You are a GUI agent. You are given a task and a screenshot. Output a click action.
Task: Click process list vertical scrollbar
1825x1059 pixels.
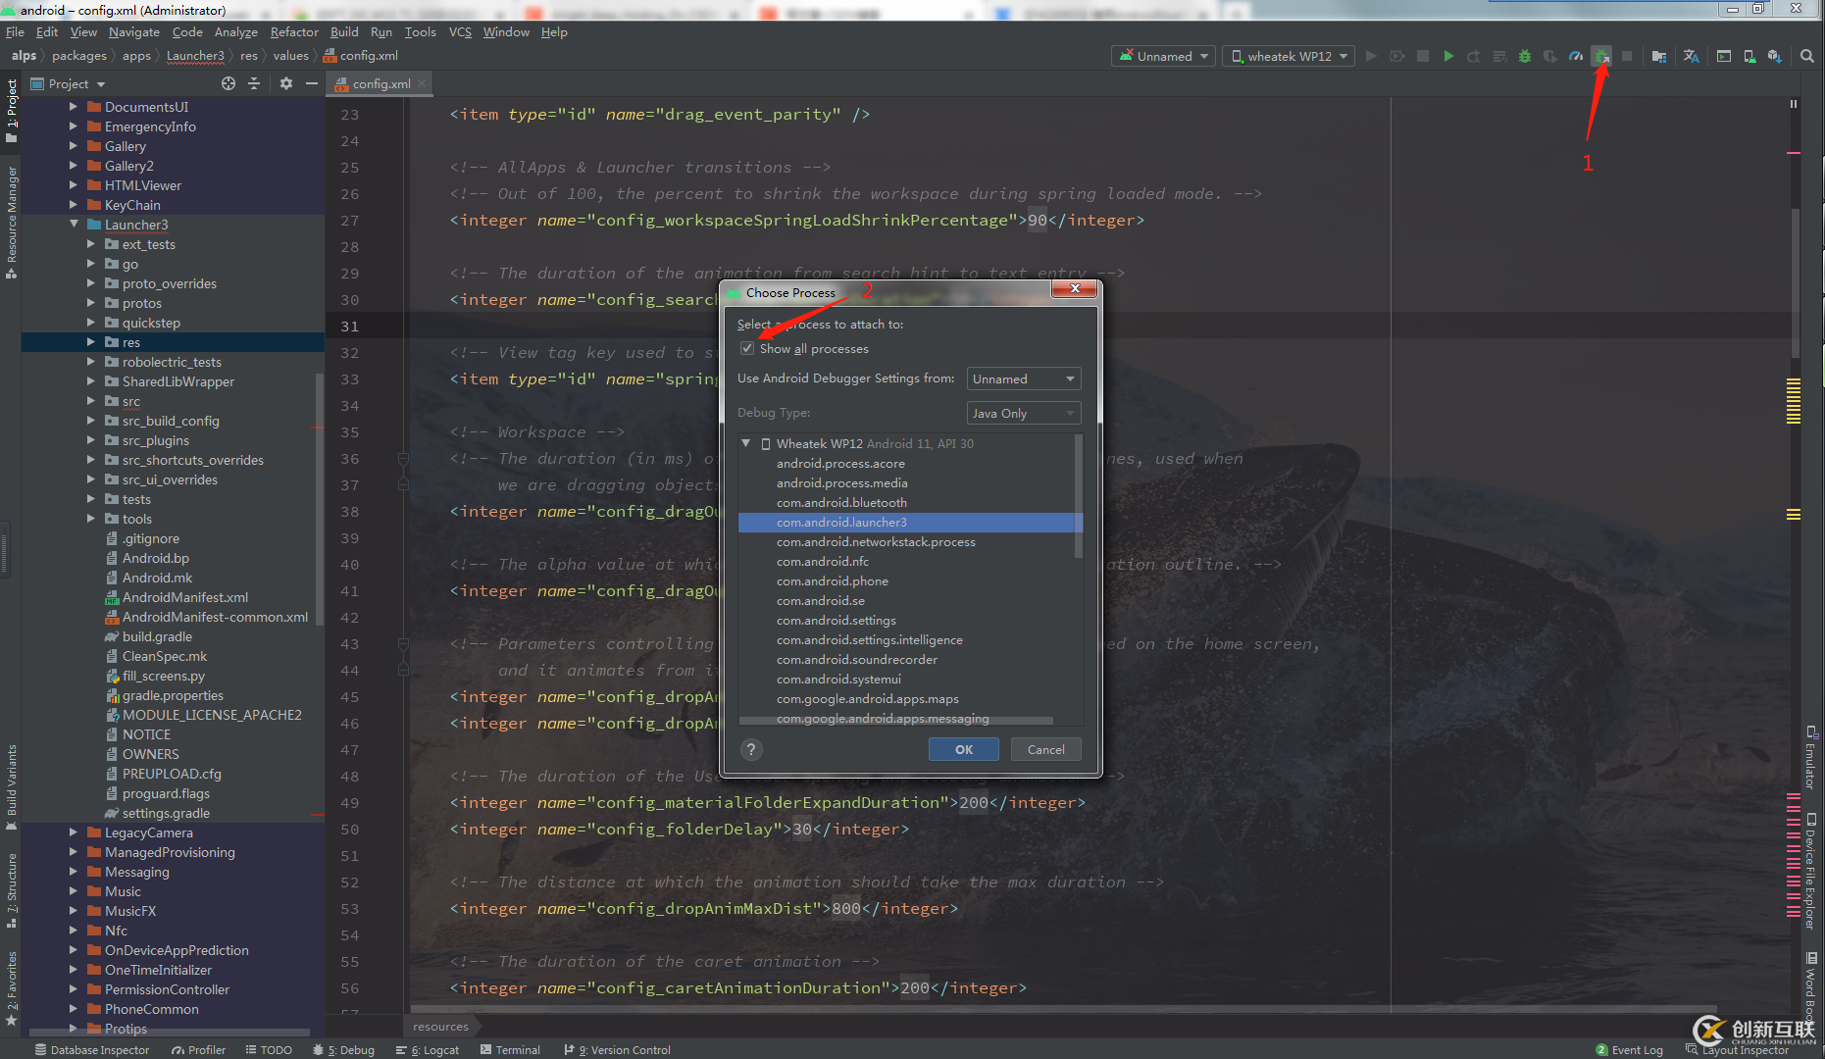pyautogui.click(x=1079, y=496)
